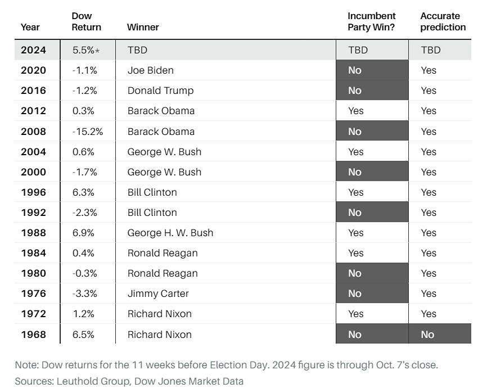Viewport: 487px width, 388px height.
Task: Click the -15.2% Dow return value
Action: coord(87,132)
